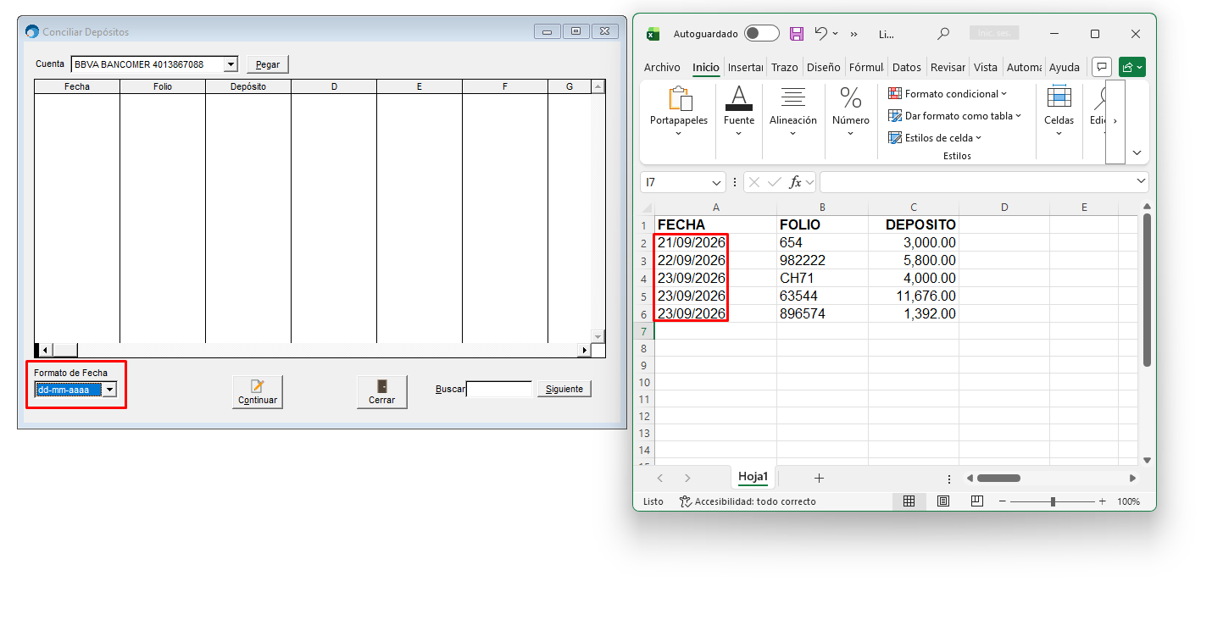Select the cell with deposit 11,676.00
The height and width of the screenshot is (620, 1212).
tap(914, 296)
